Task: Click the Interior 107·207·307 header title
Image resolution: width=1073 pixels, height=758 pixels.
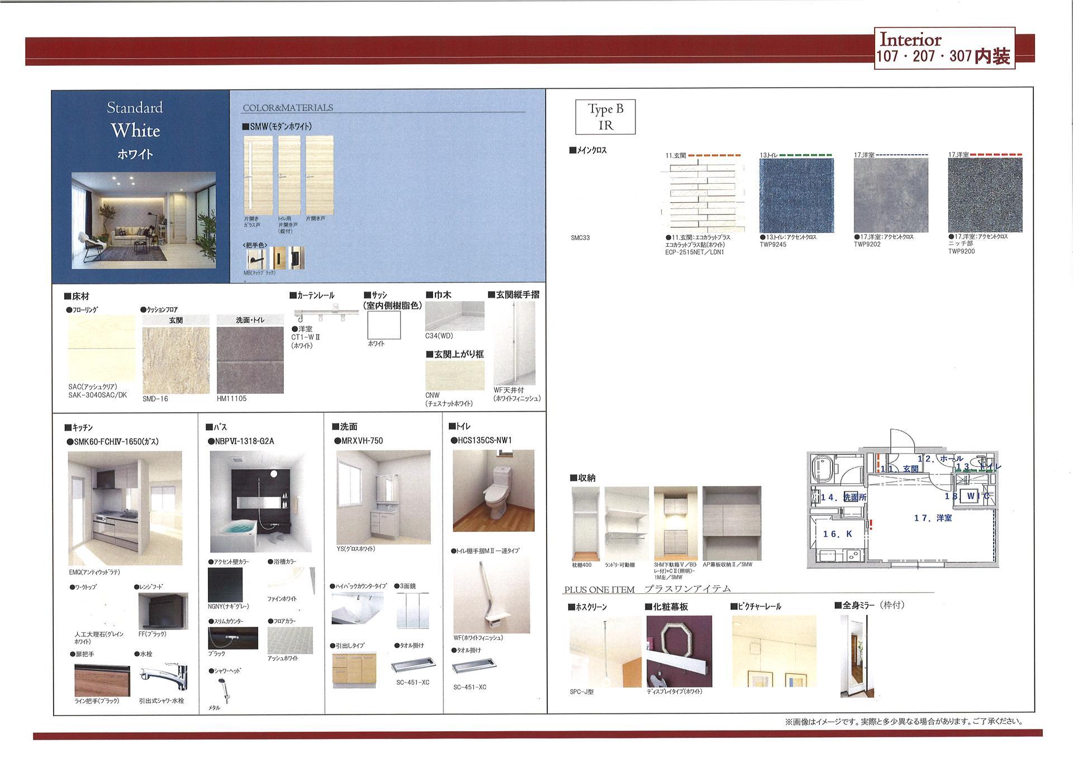Action: [944, 48]
